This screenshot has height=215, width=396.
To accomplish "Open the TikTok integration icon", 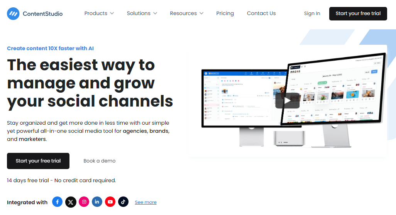I will [x=123, y=202].
